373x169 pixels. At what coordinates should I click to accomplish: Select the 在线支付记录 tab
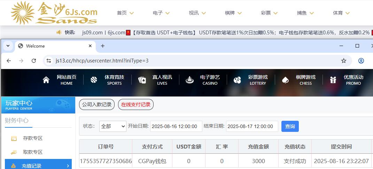click(136, 104)
